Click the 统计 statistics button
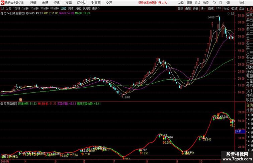 pyautogui.click(x=203, y=8)
